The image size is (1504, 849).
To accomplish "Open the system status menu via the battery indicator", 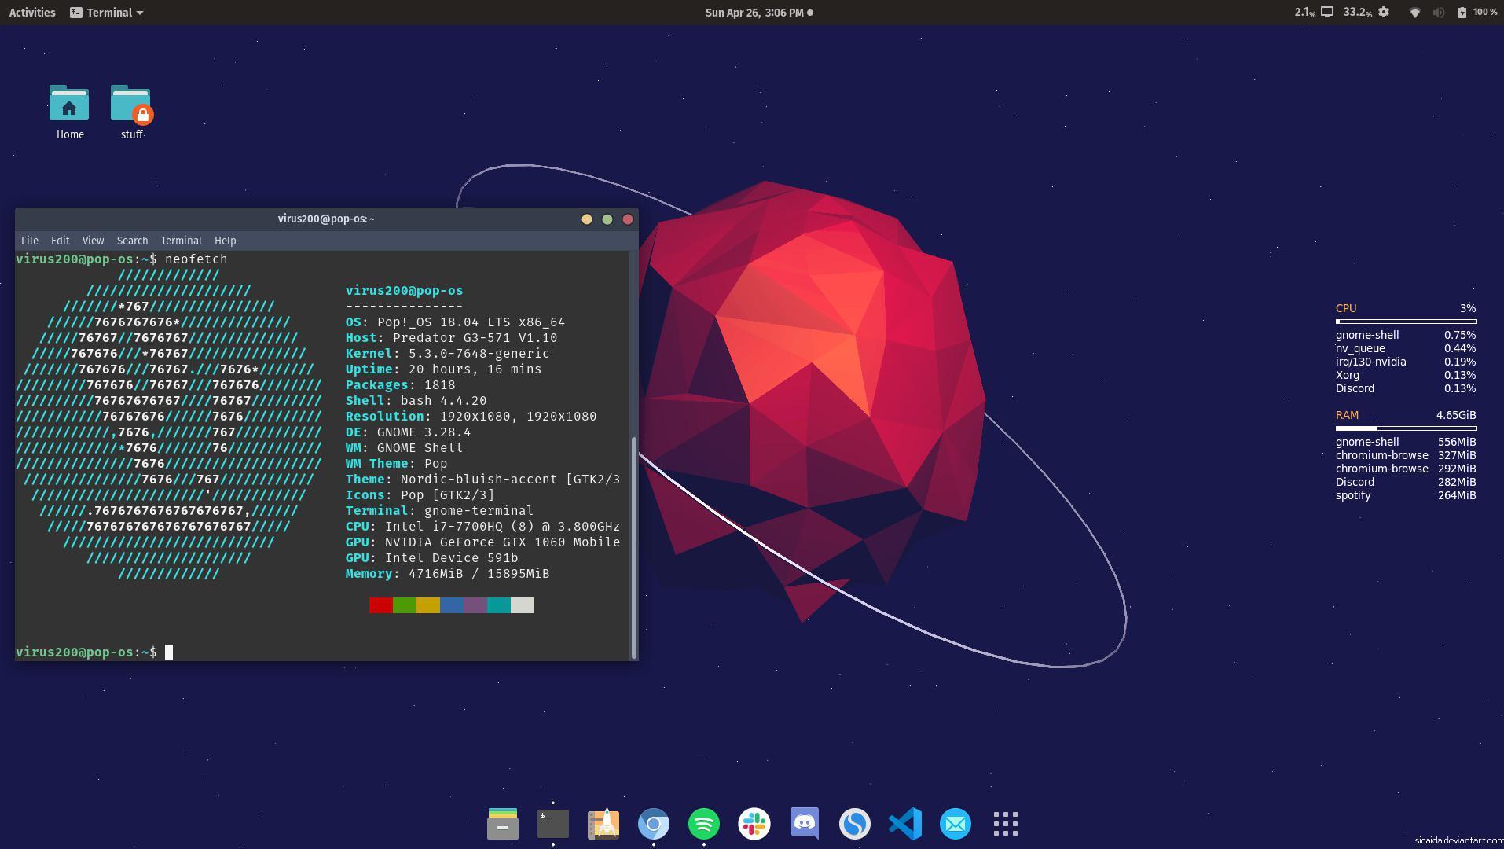I will coord(1463,12).
